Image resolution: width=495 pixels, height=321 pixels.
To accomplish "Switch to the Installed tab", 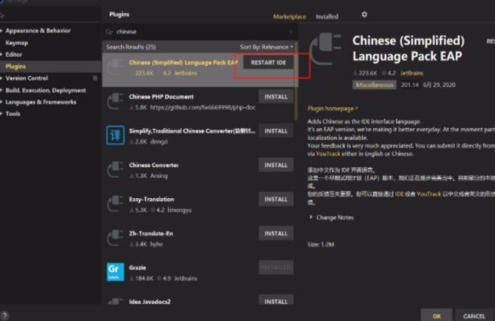I will (326, 16).
